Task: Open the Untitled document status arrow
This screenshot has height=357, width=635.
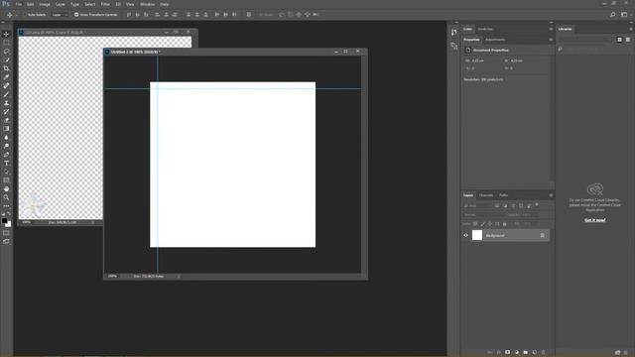Action: coord(179,277)
